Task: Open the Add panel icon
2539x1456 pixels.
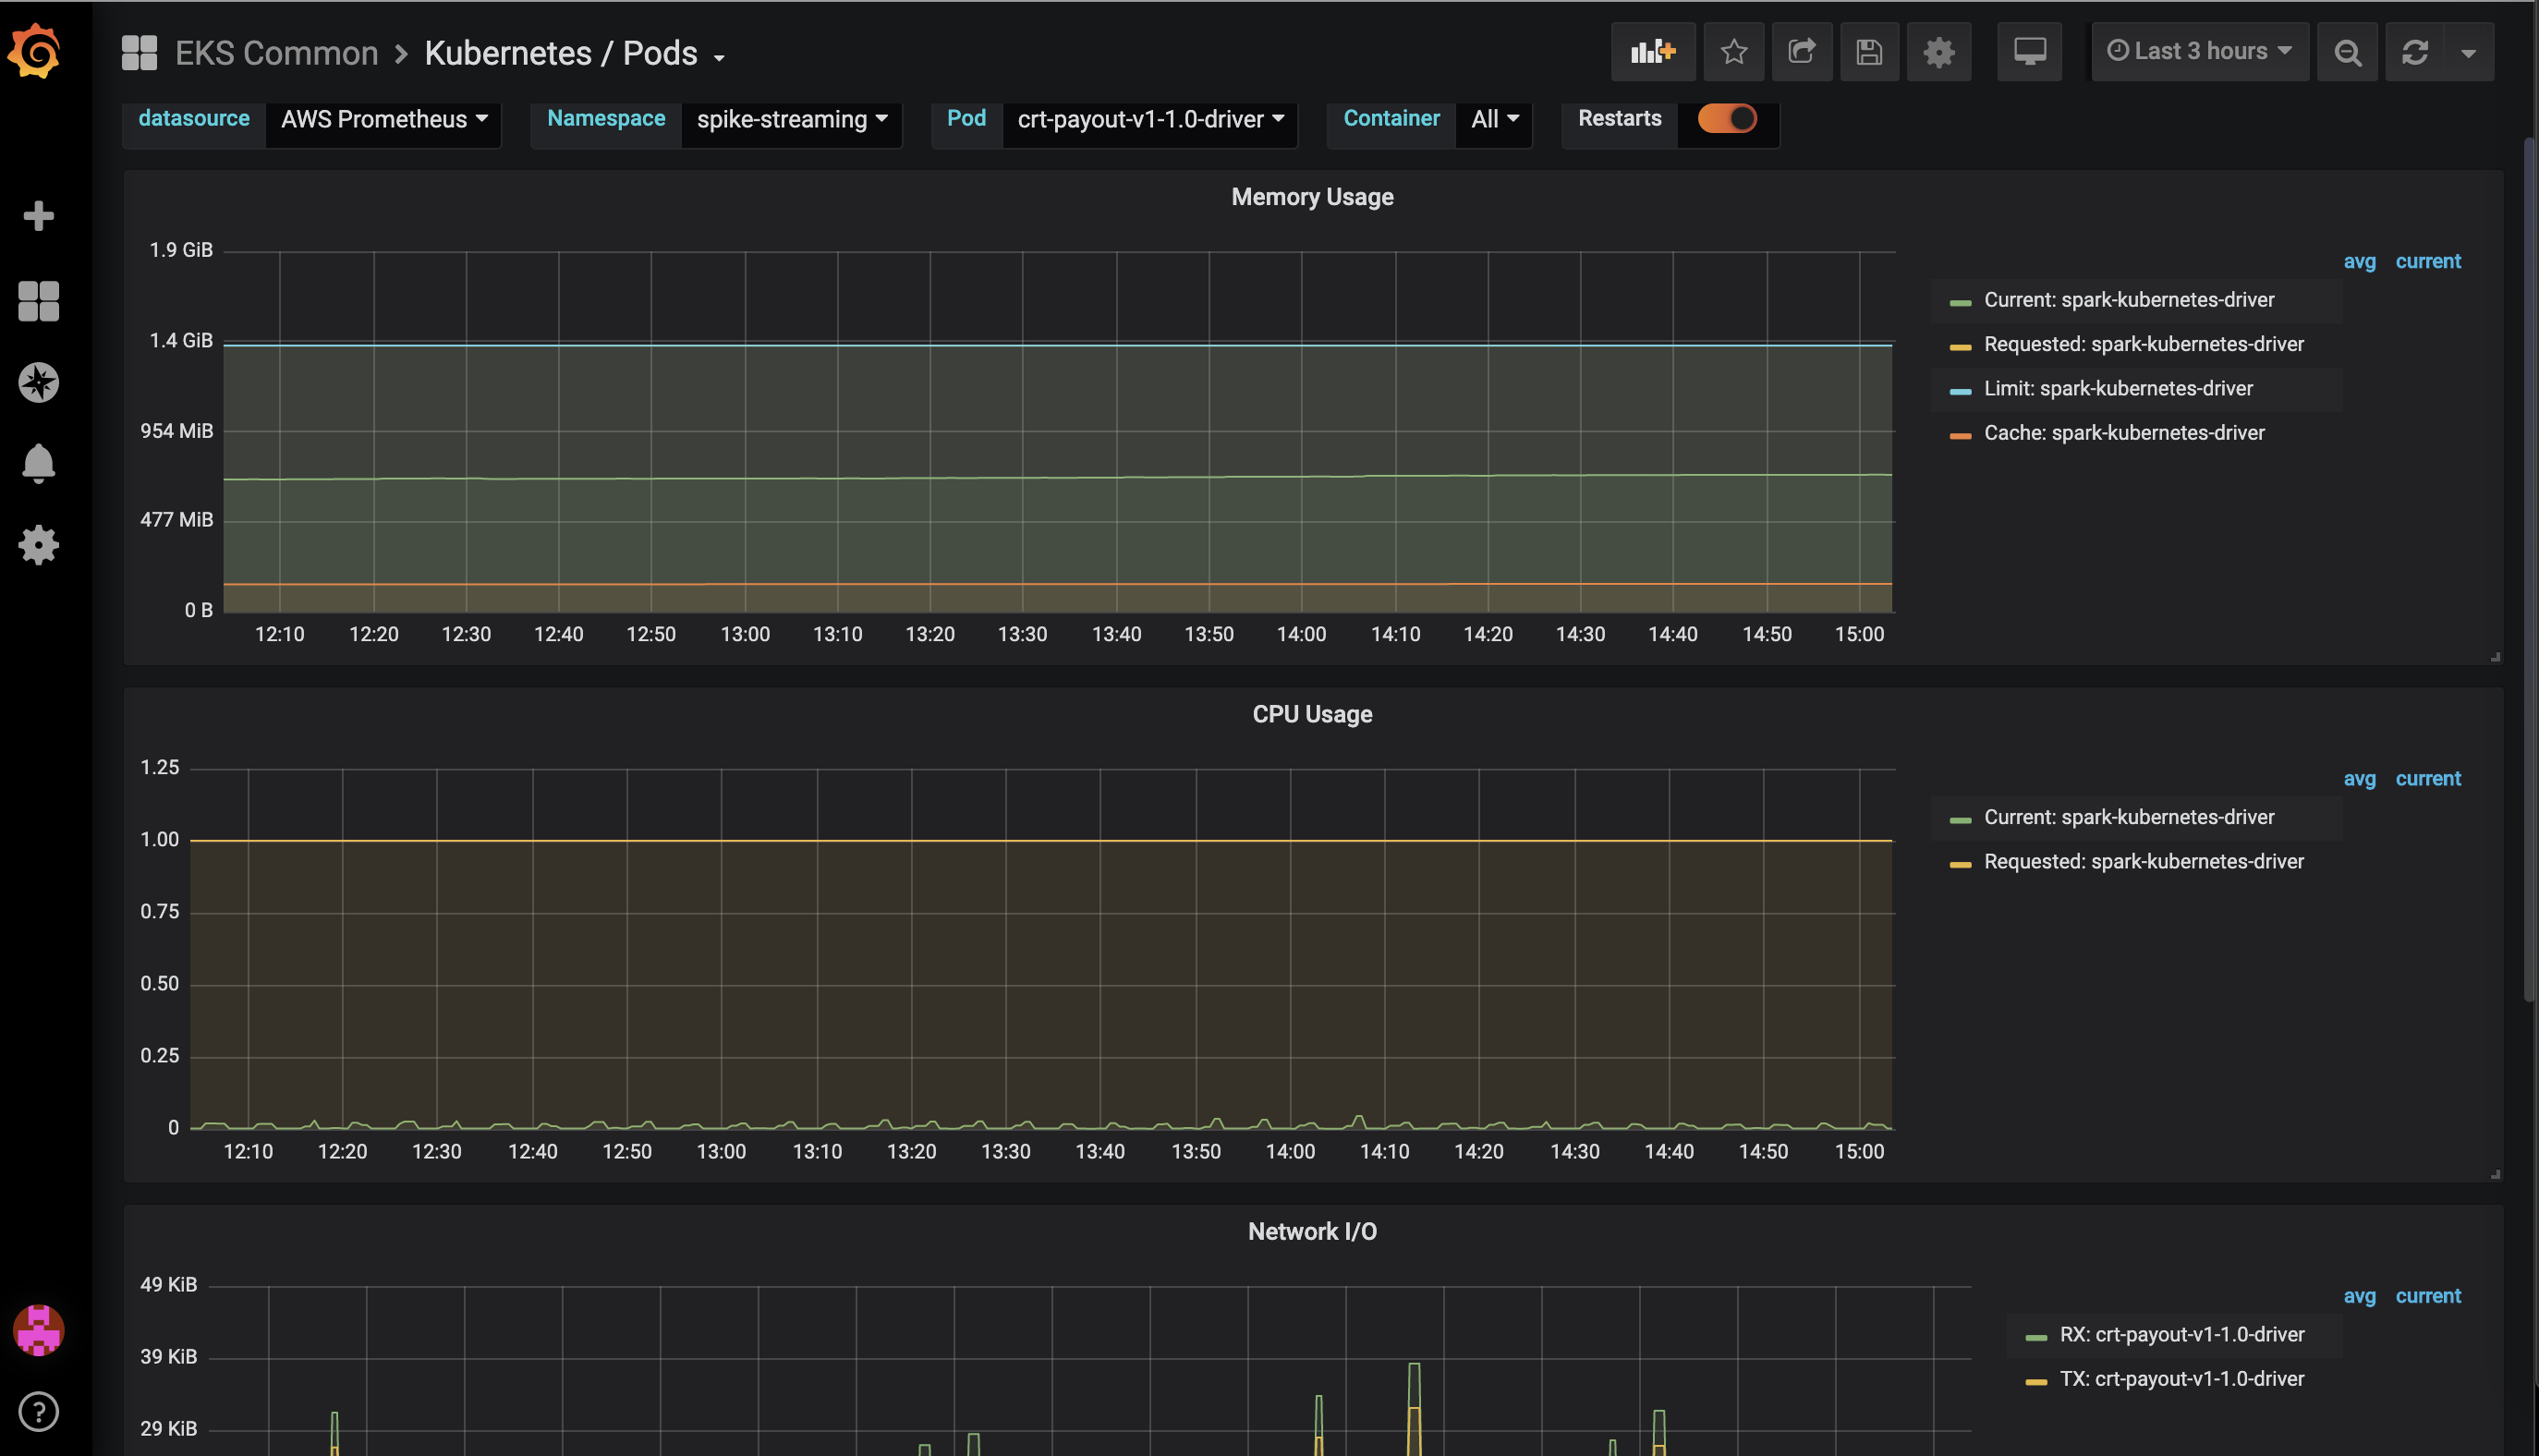Action: coord(1652,51)
